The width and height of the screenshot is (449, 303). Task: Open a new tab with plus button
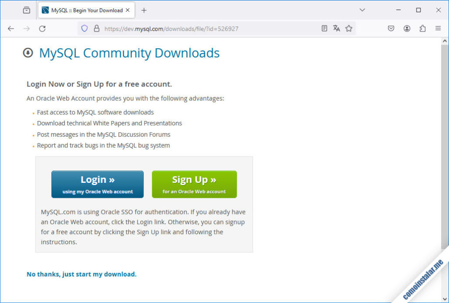[x=144, y=10]
